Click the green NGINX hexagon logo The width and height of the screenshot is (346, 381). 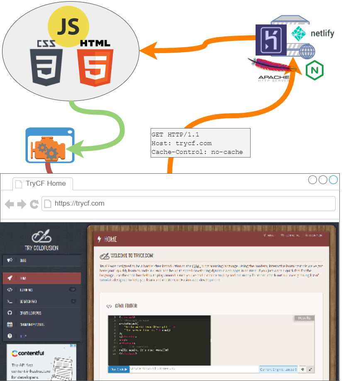pos(314,70)
